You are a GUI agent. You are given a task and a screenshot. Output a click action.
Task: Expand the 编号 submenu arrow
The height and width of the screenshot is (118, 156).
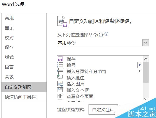pos(140,65)
